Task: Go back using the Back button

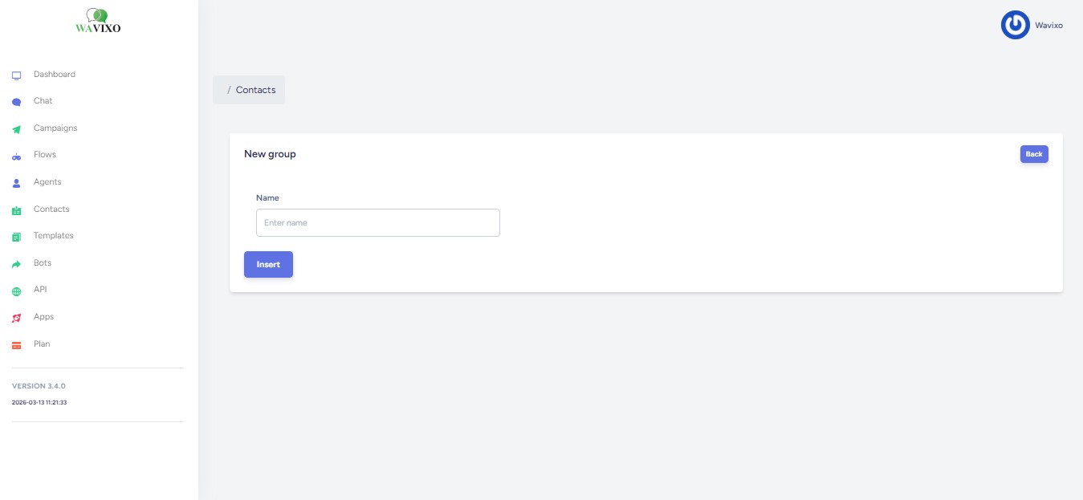Action: (1034, 154)
